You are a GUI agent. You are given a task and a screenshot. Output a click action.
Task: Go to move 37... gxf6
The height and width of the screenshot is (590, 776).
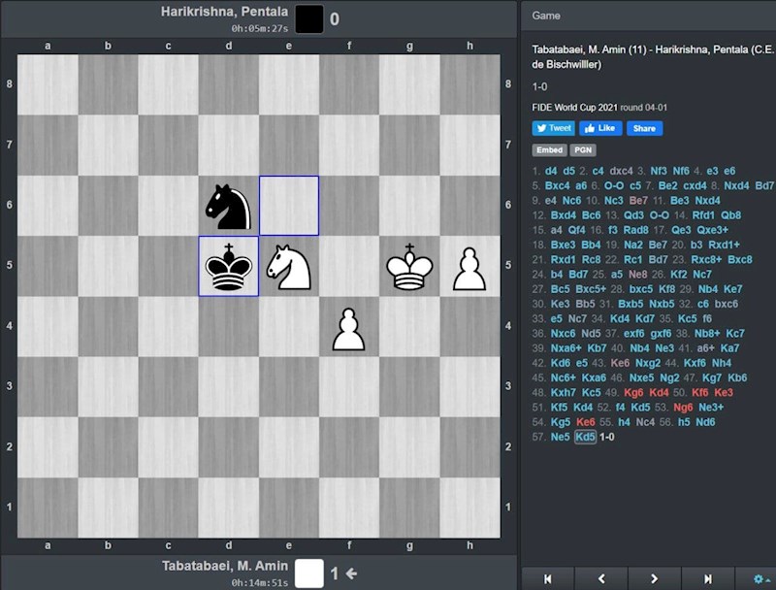(661, 334)
